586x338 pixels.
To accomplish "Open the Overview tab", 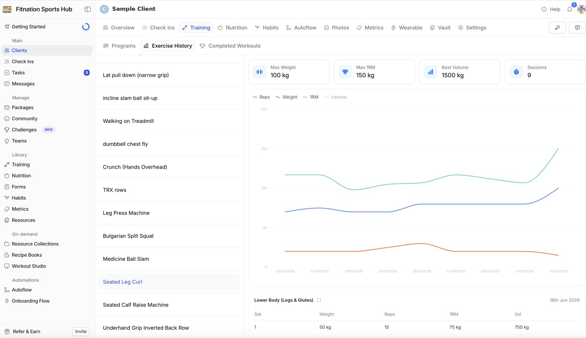I will (119, 27).
